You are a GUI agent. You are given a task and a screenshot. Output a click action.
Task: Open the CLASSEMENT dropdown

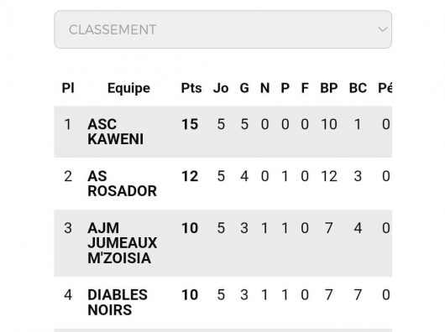pos(222,29)
